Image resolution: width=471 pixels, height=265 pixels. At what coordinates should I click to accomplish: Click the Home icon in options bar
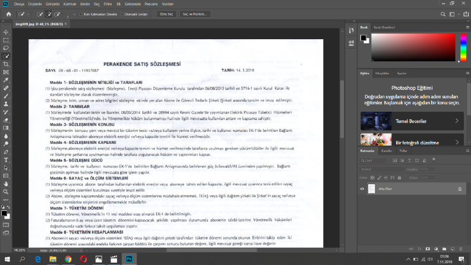pos(8,14)
